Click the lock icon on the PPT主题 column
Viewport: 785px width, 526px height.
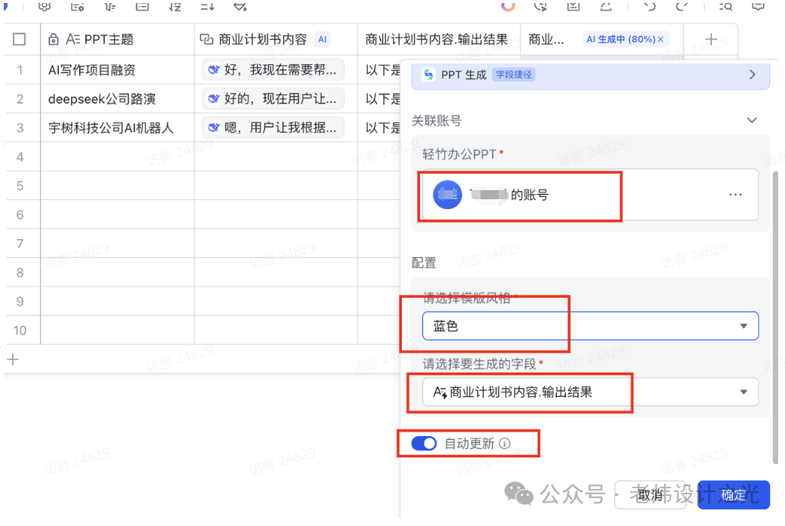(x=53, y=39)
